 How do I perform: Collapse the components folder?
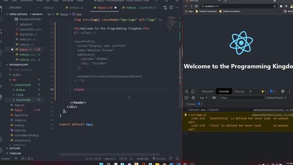pyautogui.click(x=12, y=85)
